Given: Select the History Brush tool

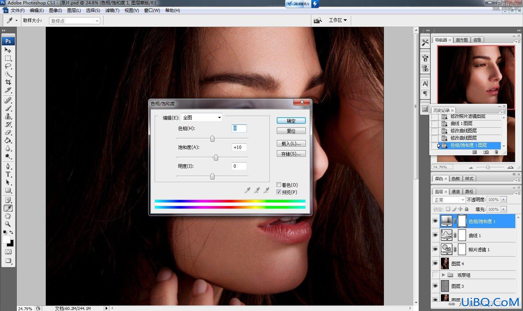Looking at the screenshot, I should click(8, 124).
